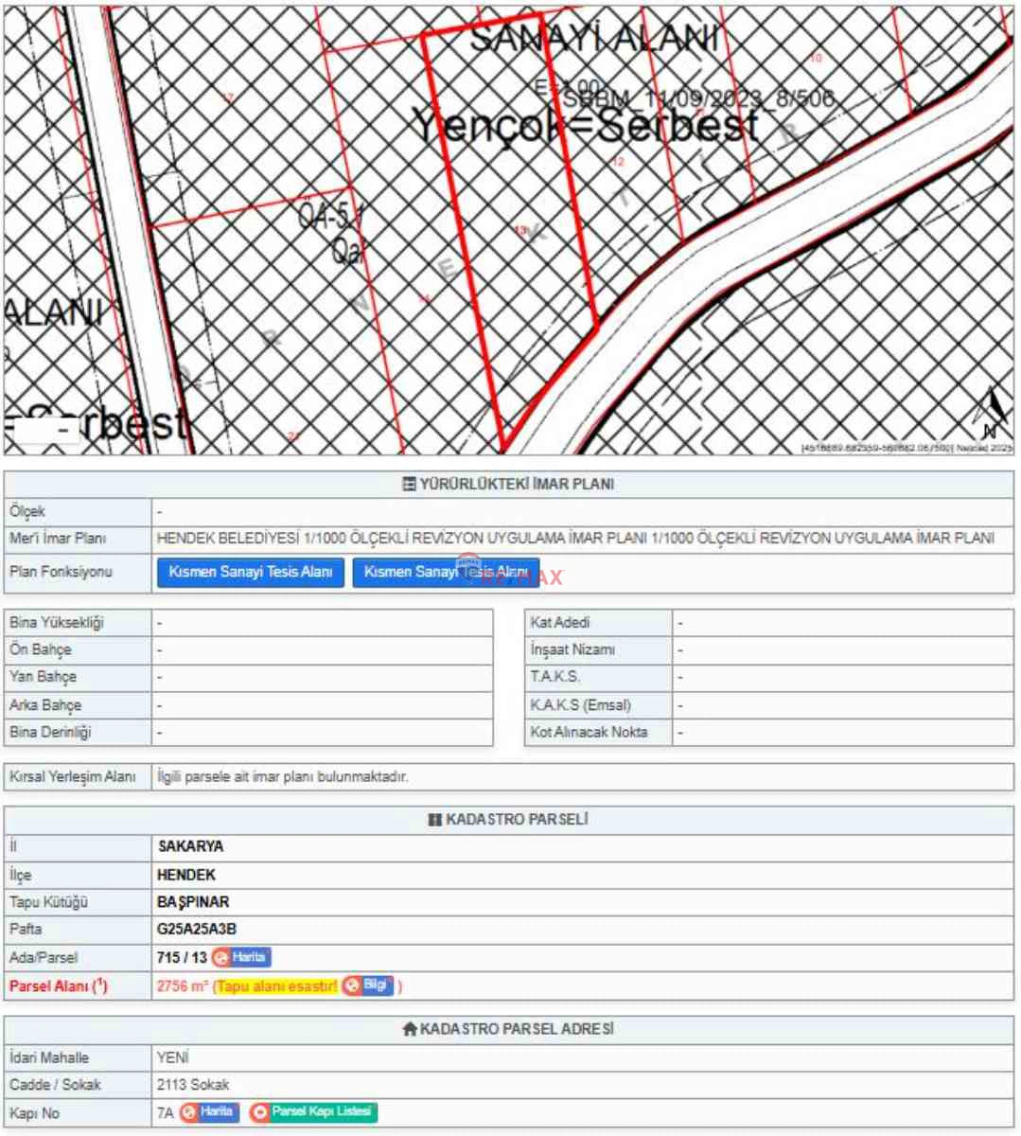Click the highlighted Tapu alanı esastır text
The image size is (1021, 1136).
point(277,985)
